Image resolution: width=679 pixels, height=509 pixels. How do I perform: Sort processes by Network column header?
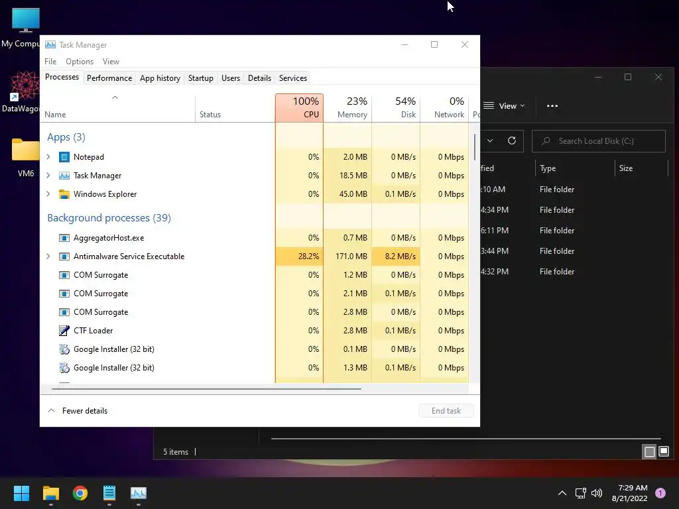tap(444, 108)
